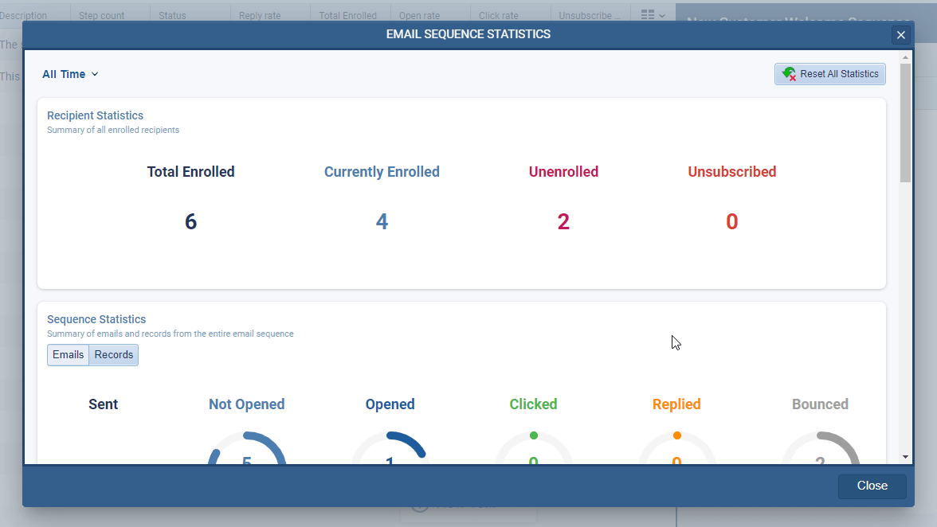The width and height of the screenshot is (937, 527).
Task: Click the Total Enrolled count of 6
Action: [190, 222]
